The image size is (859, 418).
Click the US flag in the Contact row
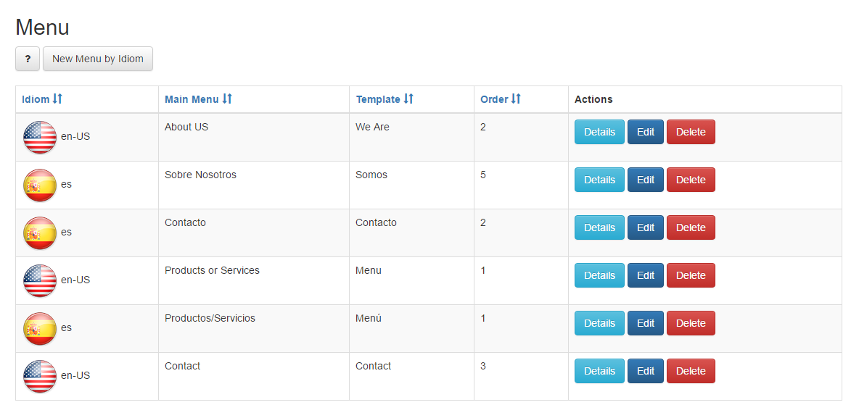(40, 377)
